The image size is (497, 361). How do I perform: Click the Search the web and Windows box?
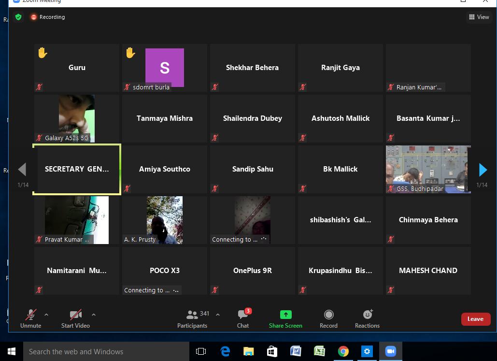coord(106,351)
